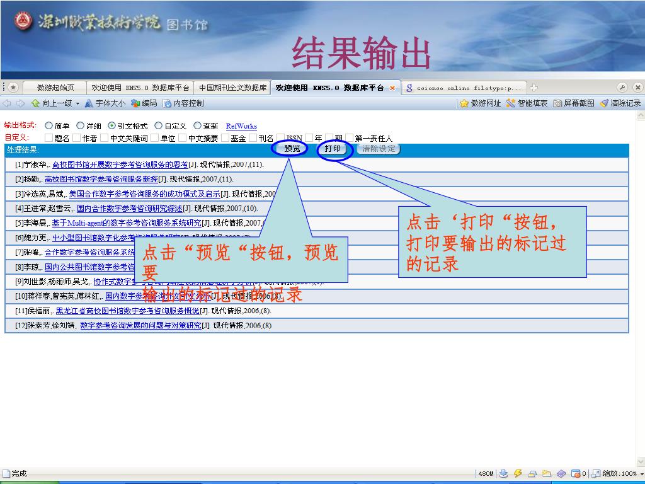The height and width of the screenshot is (484, 645).
Task: Open 傲游网址 favorites star
Action: point(481,103)
